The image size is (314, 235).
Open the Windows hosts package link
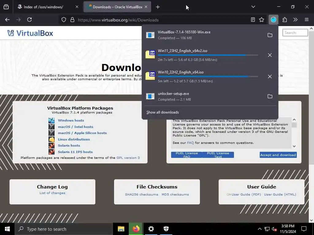(71, 120)
